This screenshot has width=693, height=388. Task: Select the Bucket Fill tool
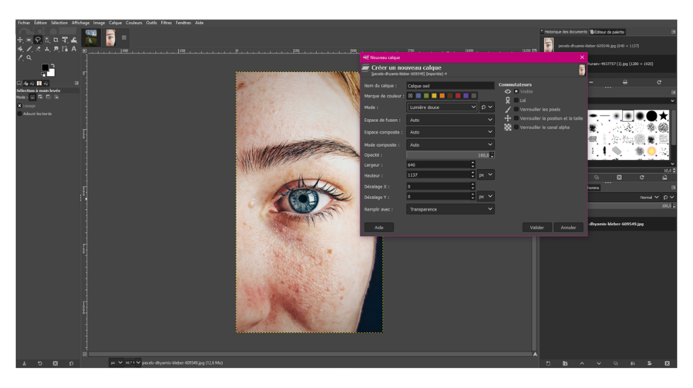click(x=20, y=49)
